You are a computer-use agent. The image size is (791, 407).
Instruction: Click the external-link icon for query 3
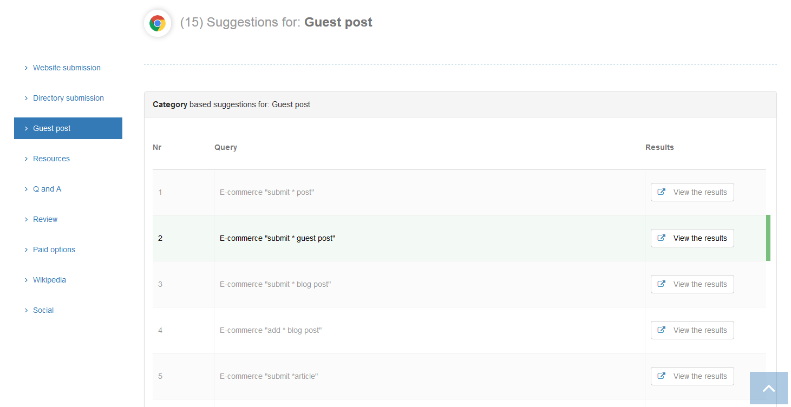pyautogui.click(x=661, y=284)
